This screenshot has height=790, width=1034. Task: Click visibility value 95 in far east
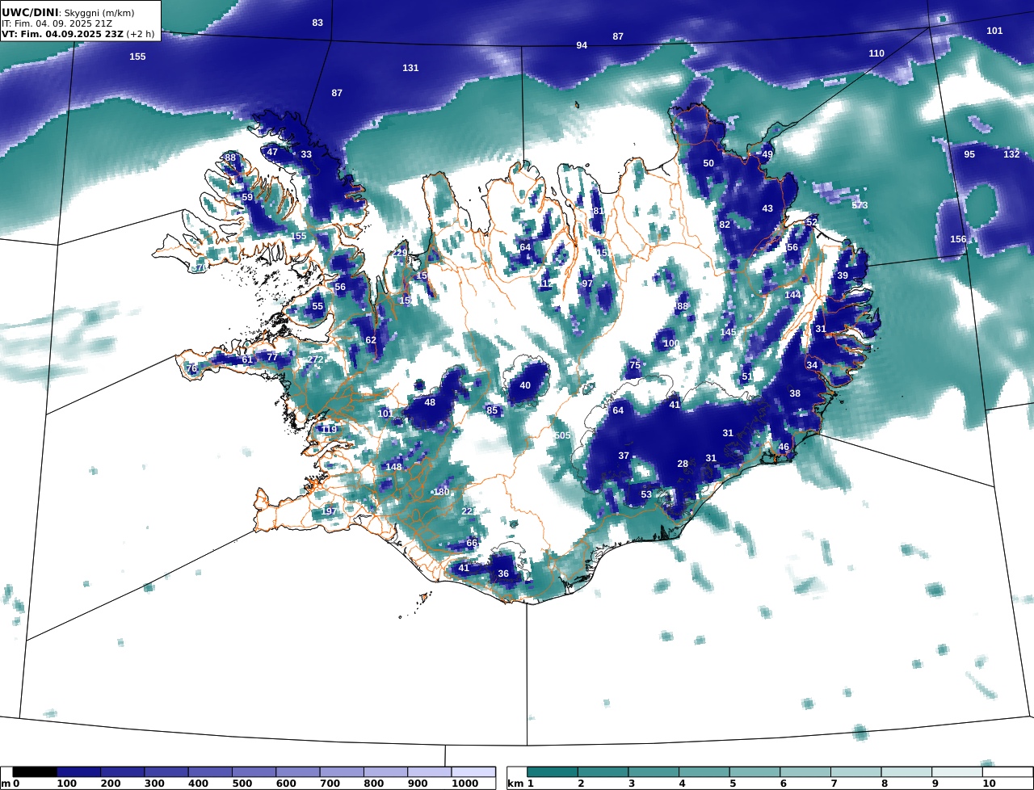(969, 154)
